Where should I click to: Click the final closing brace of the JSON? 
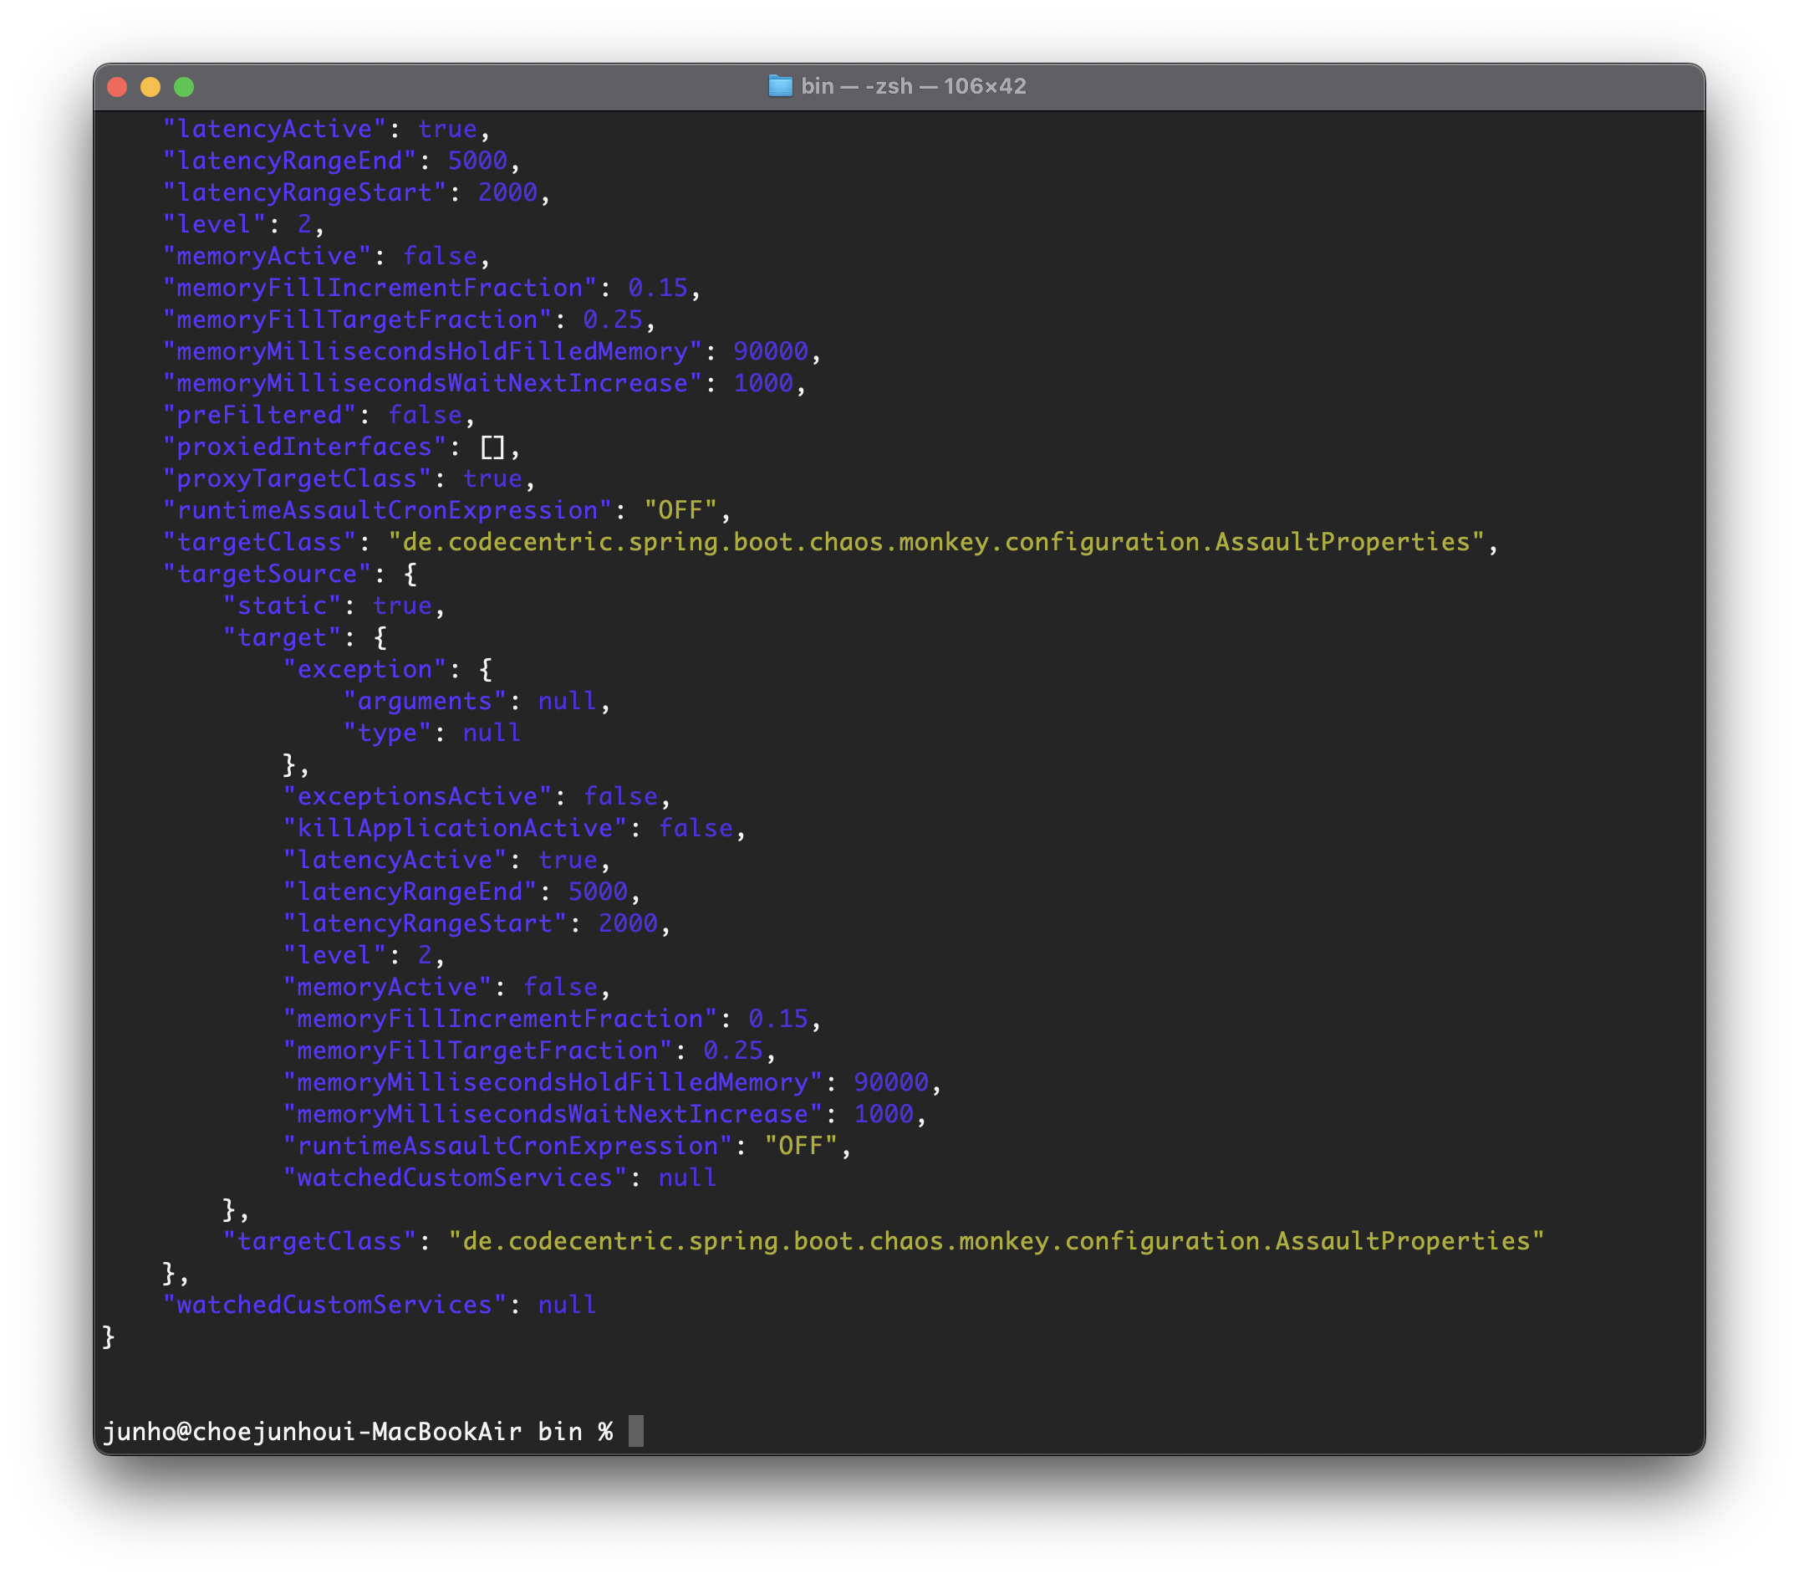tap(108, 1336)
